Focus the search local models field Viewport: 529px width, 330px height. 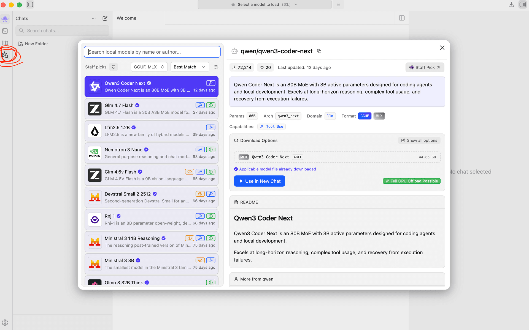pyautogui.click(x=152, y=52)
